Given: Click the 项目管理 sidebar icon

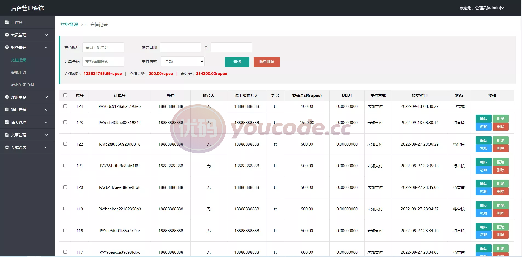Looking at the screenshot, I should click(x=7, y=109).
